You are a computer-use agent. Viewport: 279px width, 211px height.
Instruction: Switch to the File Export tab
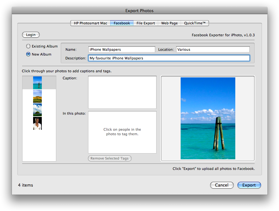145,23
